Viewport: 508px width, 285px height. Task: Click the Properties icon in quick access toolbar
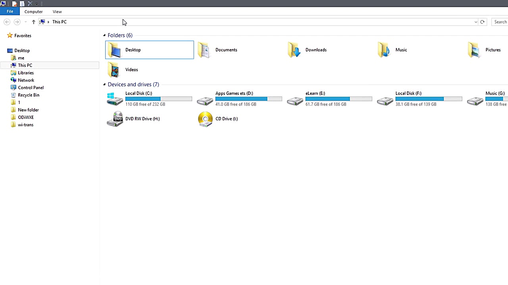click(15, 4)
